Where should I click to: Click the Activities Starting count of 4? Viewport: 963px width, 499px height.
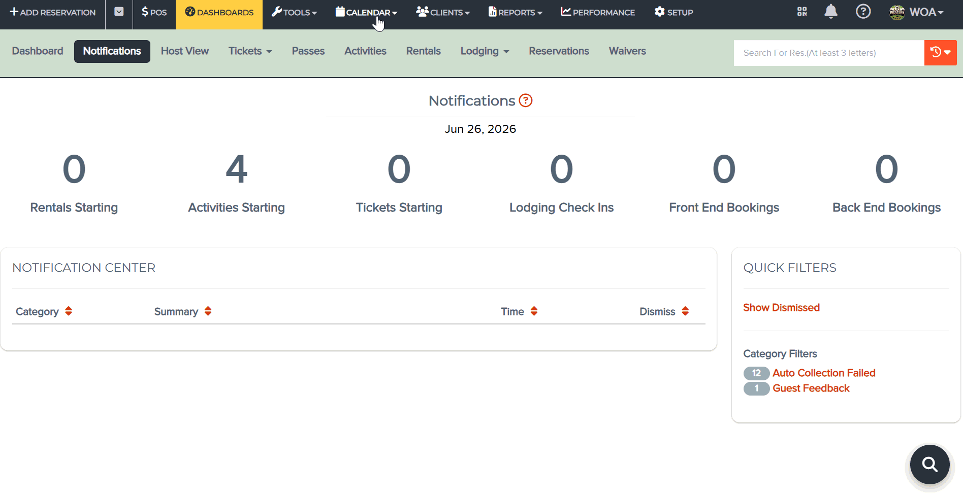(x=237, y=169)
